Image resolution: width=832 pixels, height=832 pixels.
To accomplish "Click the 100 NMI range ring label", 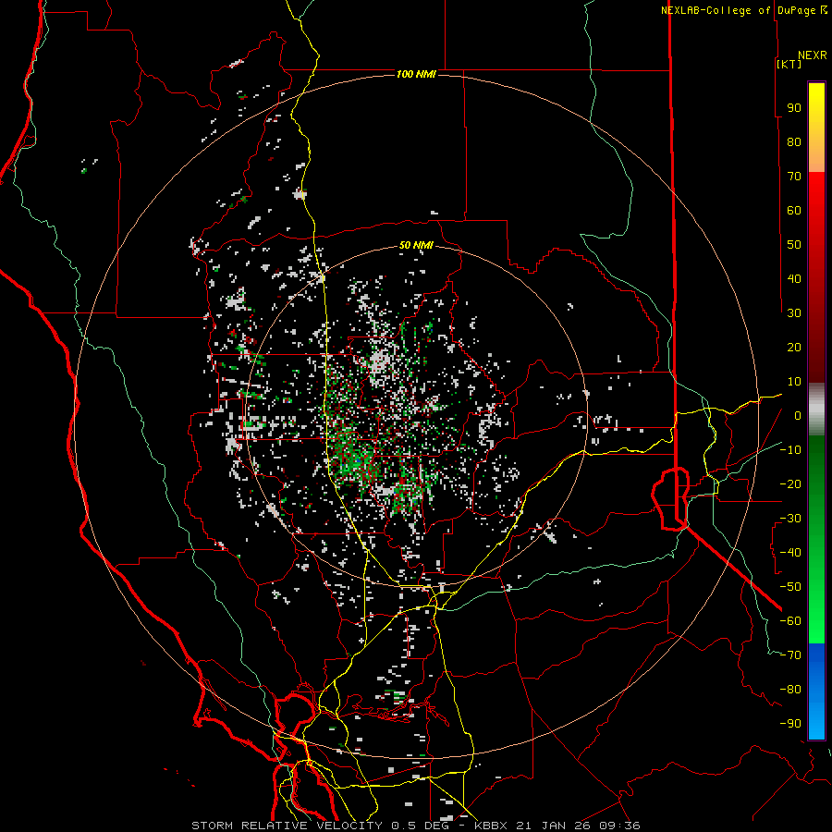I will (415, 74).
